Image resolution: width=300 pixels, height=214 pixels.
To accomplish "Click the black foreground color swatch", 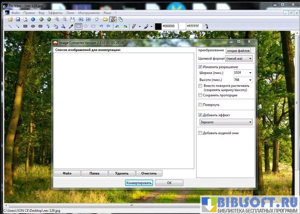I will (158, 26).
